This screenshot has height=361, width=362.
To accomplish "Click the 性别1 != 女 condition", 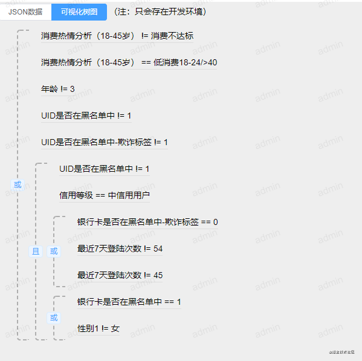I will 99,328.
